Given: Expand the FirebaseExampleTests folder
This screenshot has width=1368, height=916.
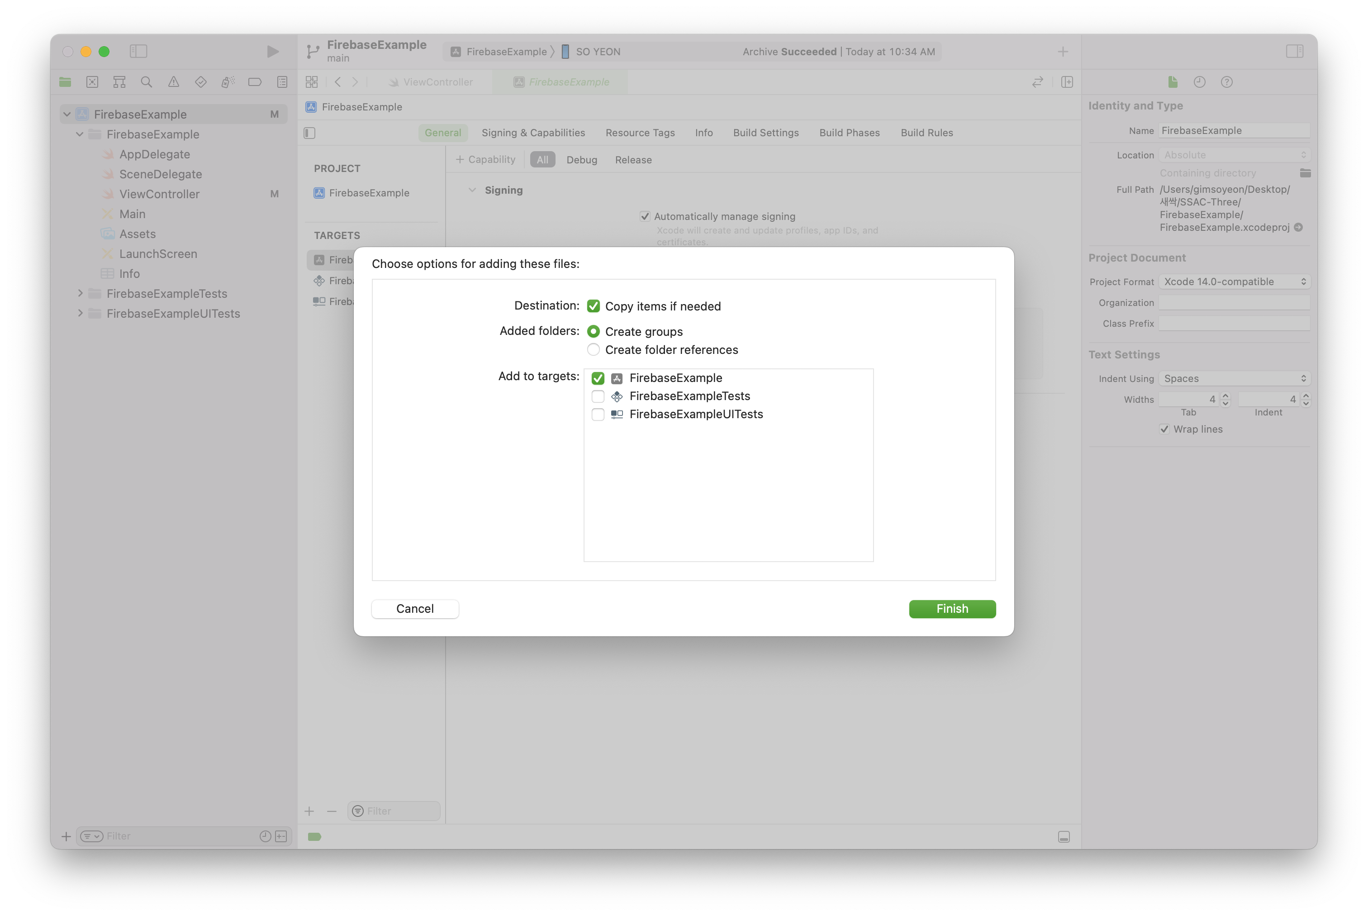Looking at the screenshot, I should [x=81, y=293].
